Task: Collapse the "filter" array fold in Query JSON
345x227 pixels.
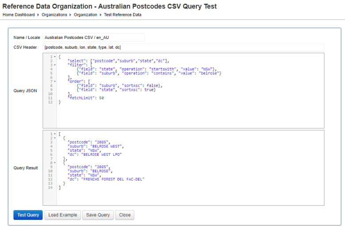Action: point(55,65)
